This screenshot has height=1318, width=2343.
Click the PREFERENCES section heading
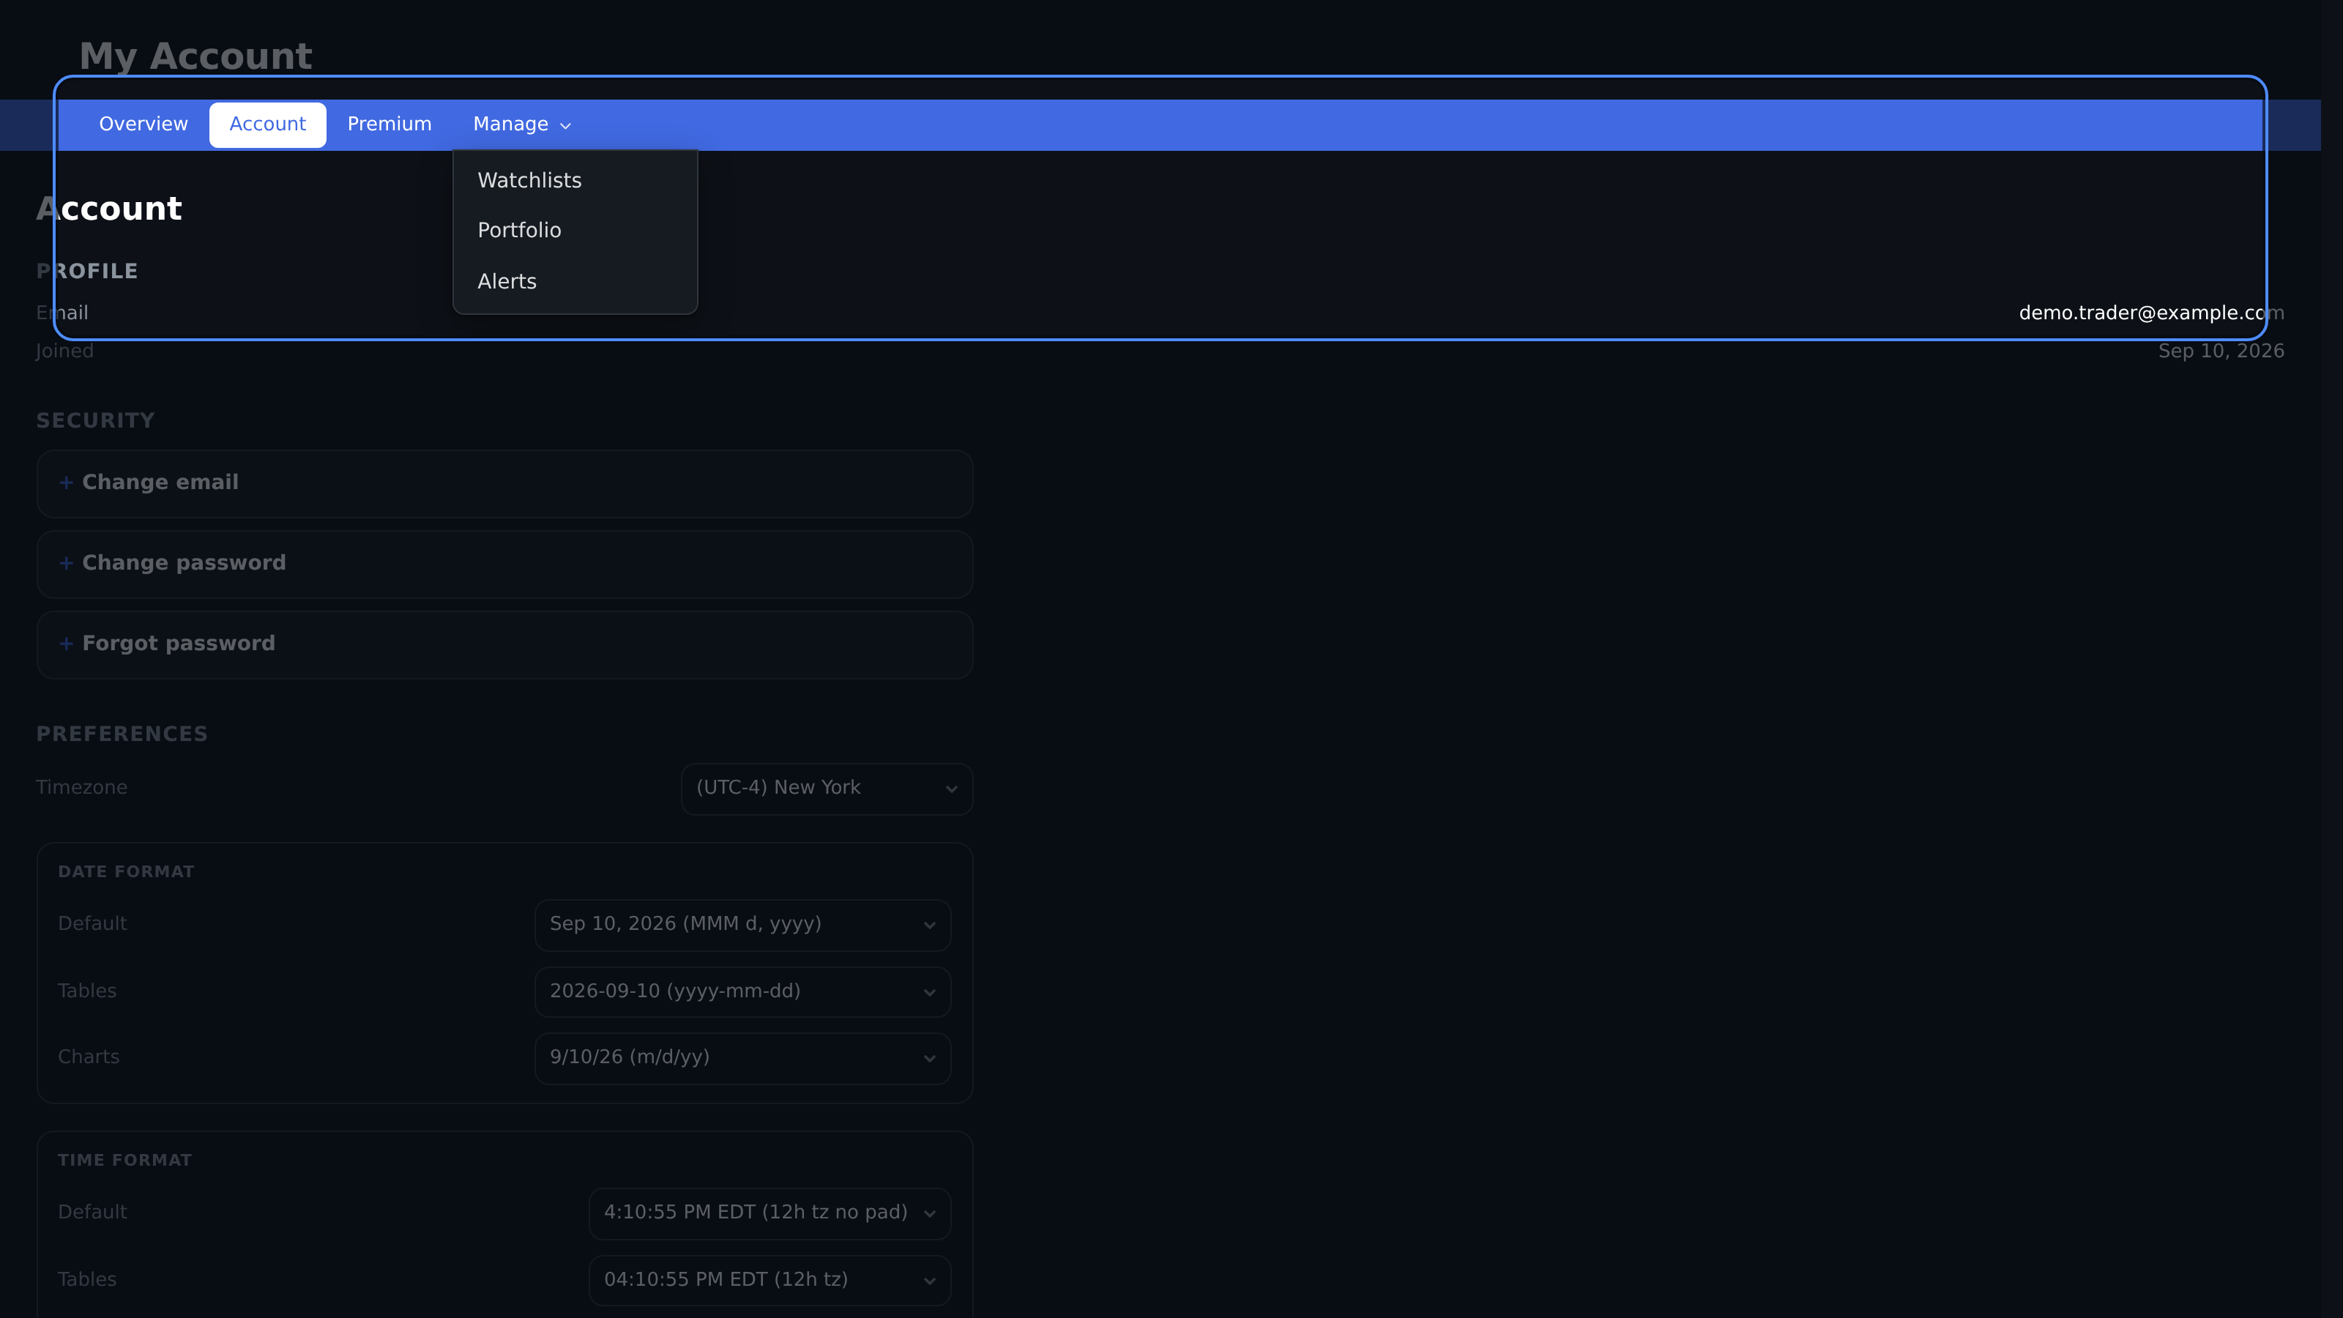coord(122,734)
